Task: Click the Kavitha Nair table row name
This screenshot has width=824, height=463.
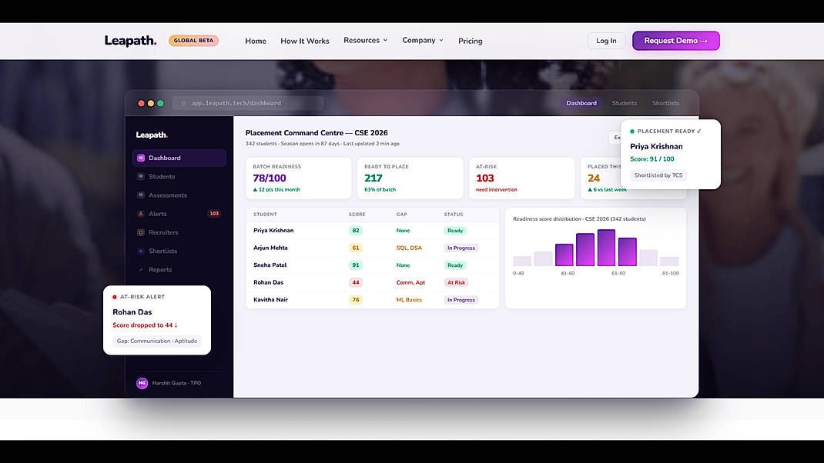Action: (x=270, y=300)
